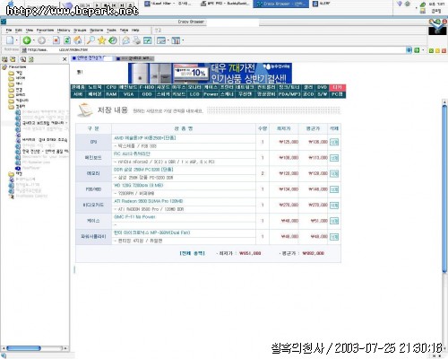
Task: Go back with the green Back arrow
Action: click(27, 40)
